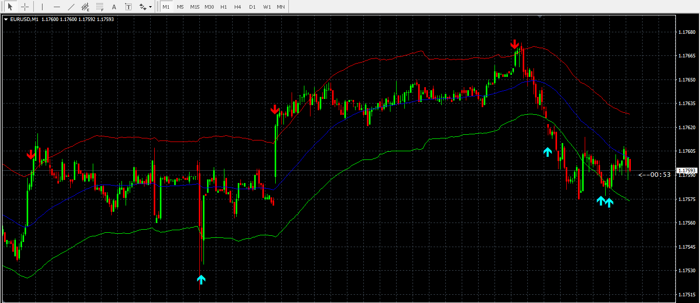Switch chart to M15 timeframe

click(x=195, y=7)
